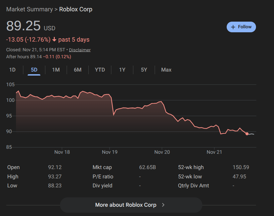Select the YTD range tab
This screenshot has width=274, height=216.
tap(100, 70)
